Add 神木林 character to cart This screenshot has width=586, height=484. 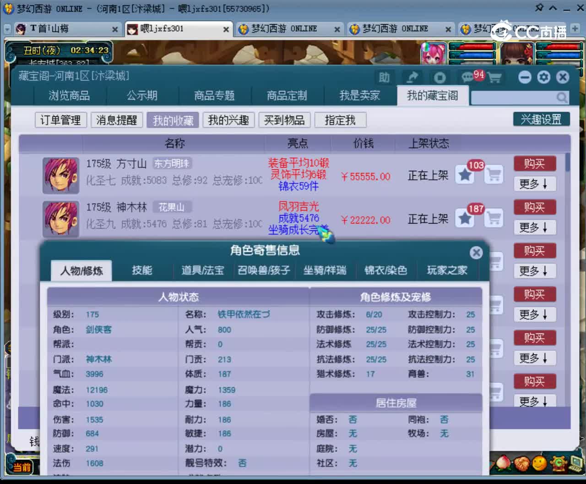(494, 219)
